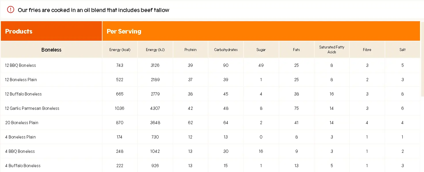424x172 pixels.
Task: Click the beef tallow fries notice text
Action: (x=93, y=10)
